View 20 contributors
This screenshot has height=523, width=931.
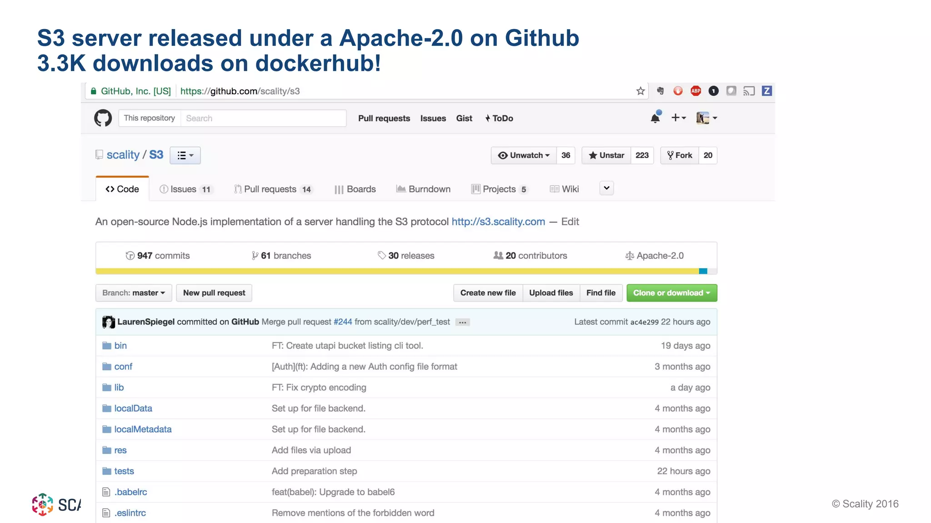point(531,256)
